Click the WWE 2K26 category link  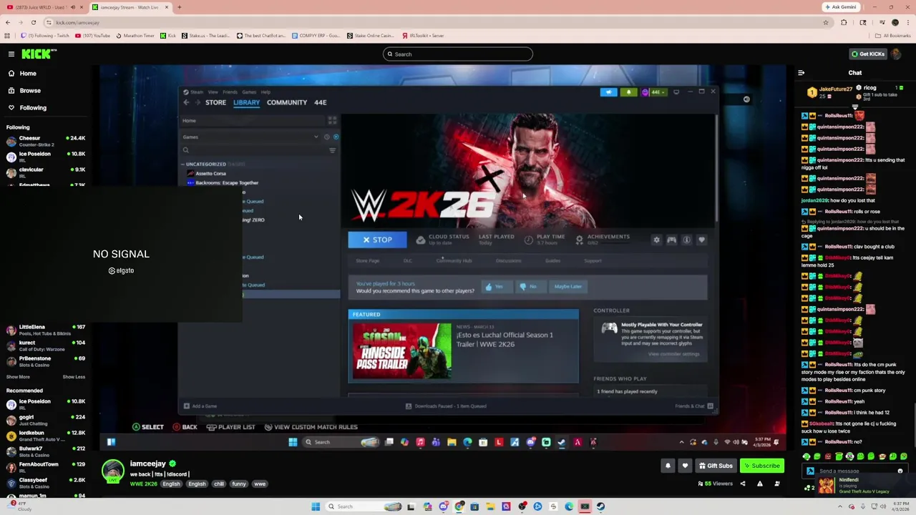[143, 484]
